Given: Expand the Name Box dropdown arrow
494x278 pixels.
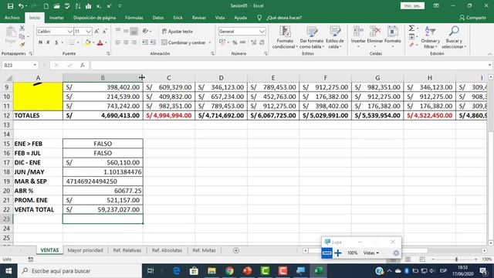Looking at the screenshot, I should pos(35,65).
